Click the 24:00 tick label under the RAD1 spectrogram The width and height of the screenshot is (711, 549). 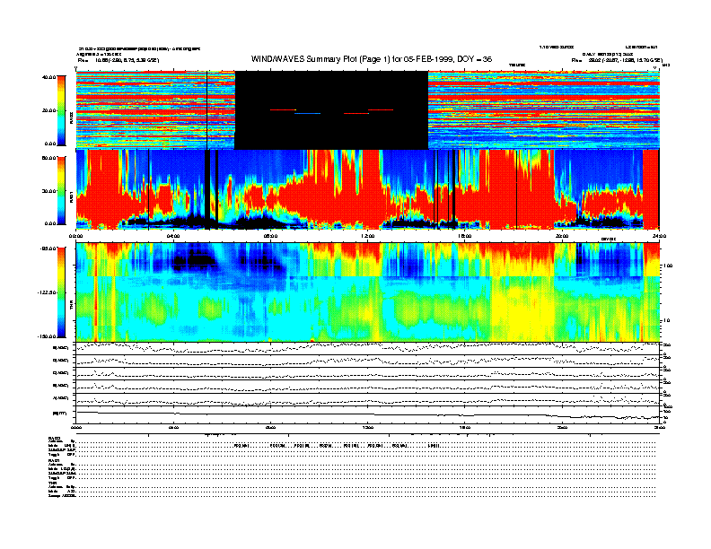tap(659, 236)
